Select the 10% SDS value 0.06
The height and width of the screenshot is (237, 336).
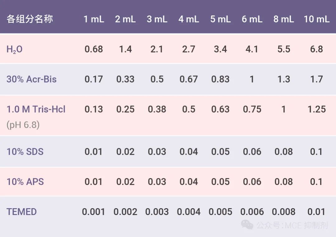point(252,152)
